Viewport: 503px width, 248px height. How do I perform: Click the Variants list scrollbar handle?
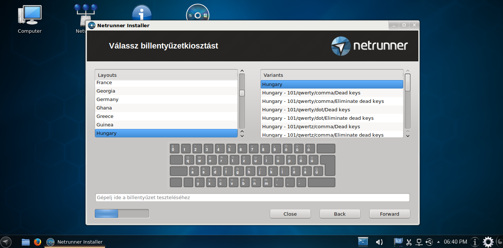coord(408,82)
